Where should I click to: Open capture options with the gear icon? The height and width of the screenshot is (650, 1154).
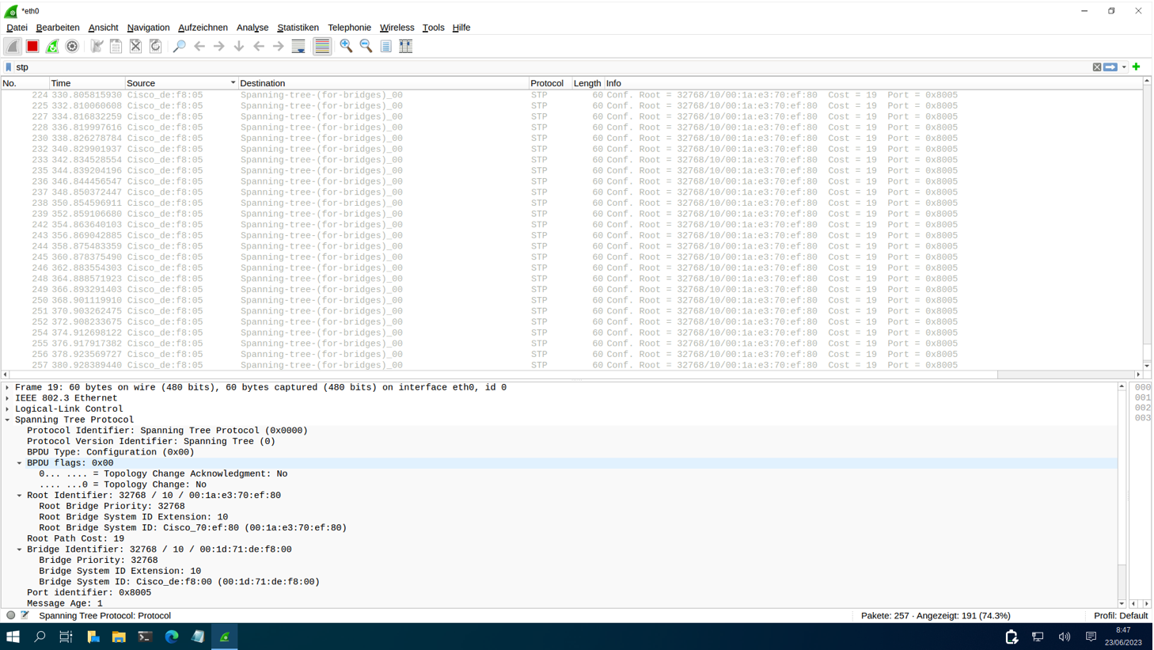pyautogui.click(x=72, y=46)
